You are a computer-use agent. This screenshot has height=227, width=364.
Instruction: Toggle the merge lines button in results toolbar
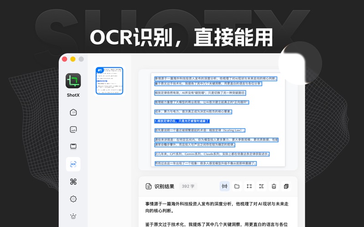(224, 186)
